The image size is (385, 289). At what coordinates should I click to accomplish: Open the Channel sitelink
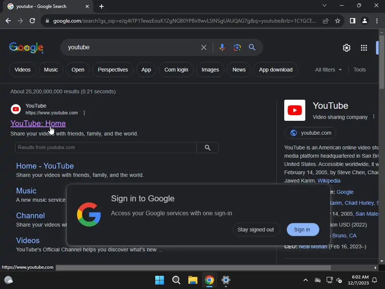coord(30,216)
